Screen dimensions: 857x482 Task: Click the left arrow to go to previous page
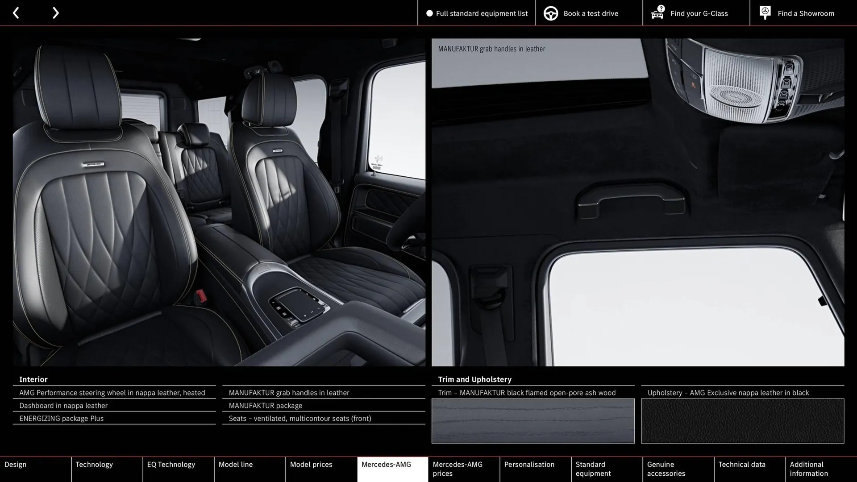[x=16, y=13]
